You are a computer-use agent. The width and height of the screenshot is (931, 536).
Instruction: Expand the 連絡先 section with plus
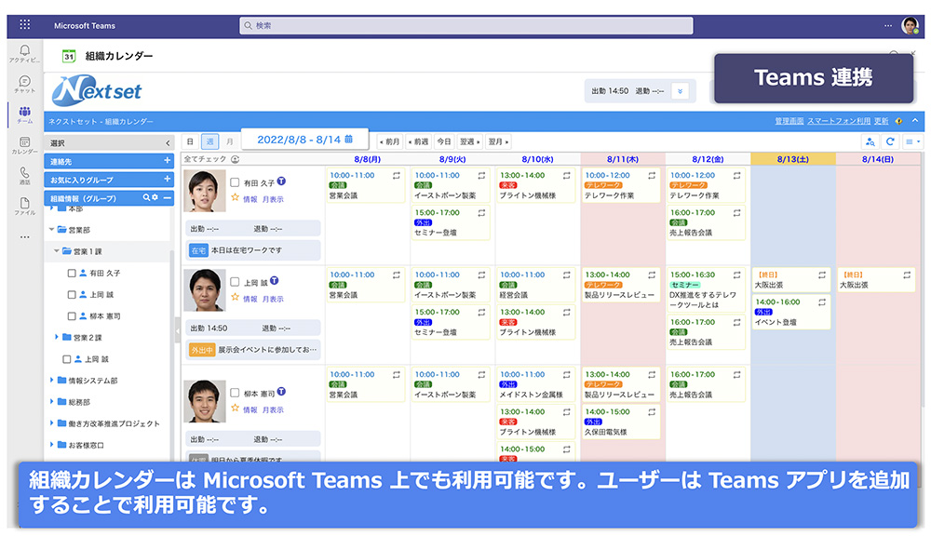coord(167,161)
